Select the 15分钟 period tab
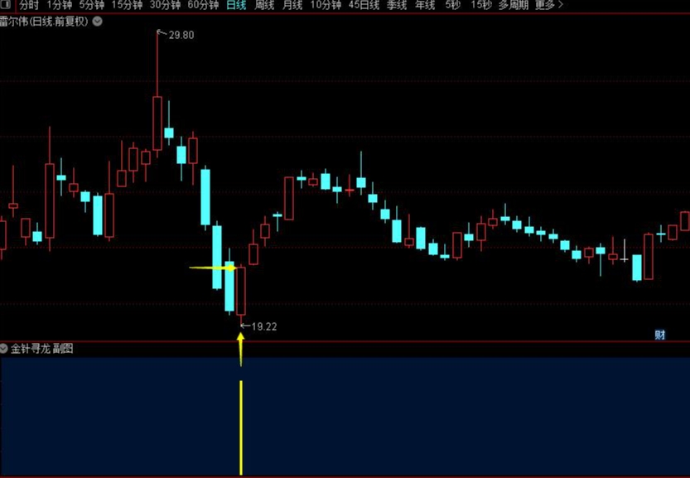 click(x=128, y=5)
